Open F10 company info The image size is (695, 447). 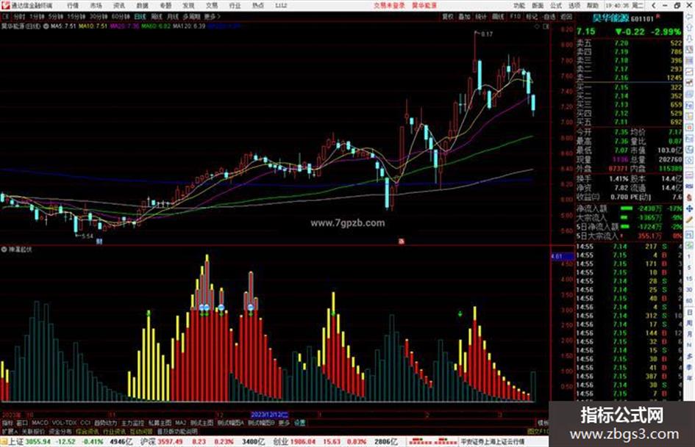[x=515, y=16]
